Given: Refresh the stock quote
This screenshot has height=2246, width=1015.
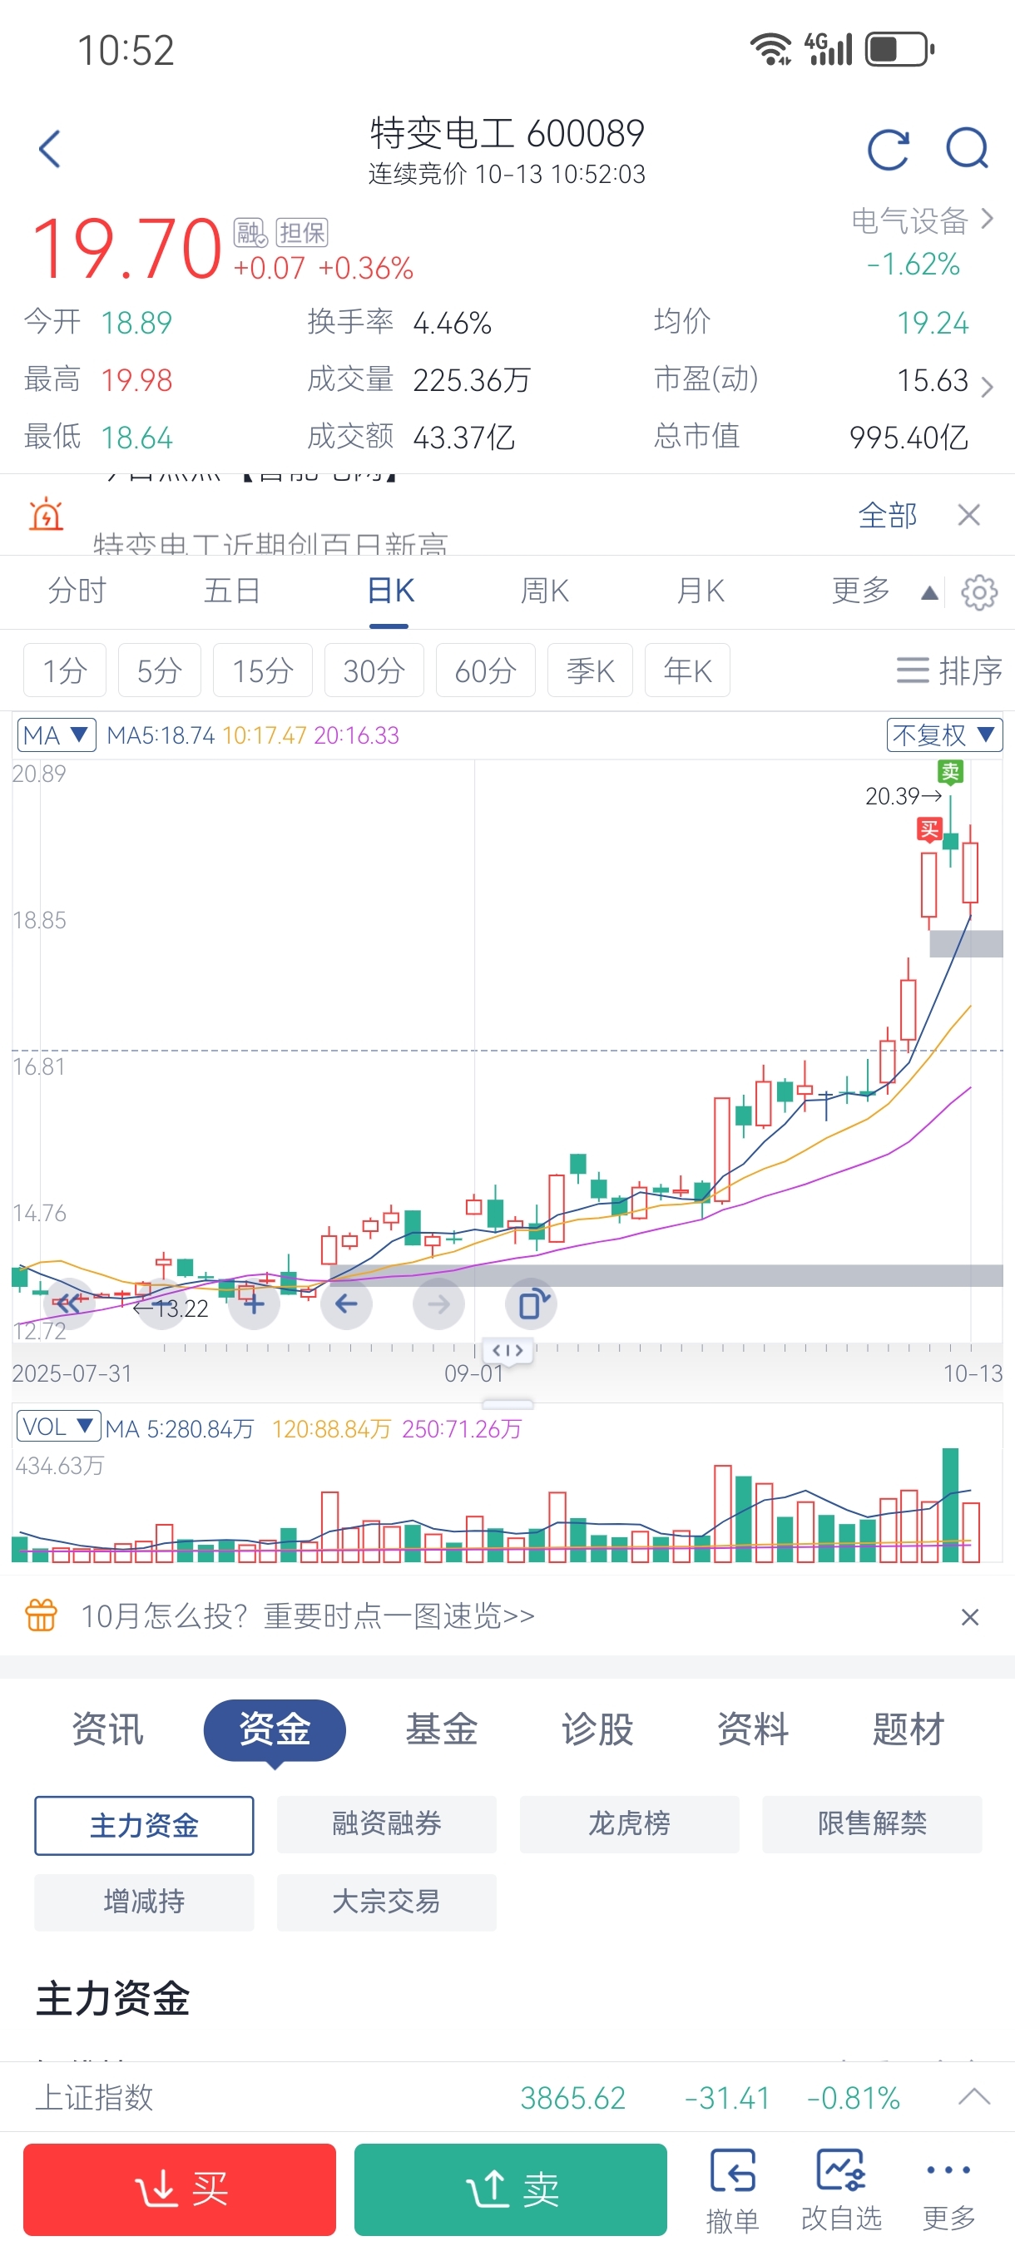Looking at the screenshot, I should tap(888, 149).
